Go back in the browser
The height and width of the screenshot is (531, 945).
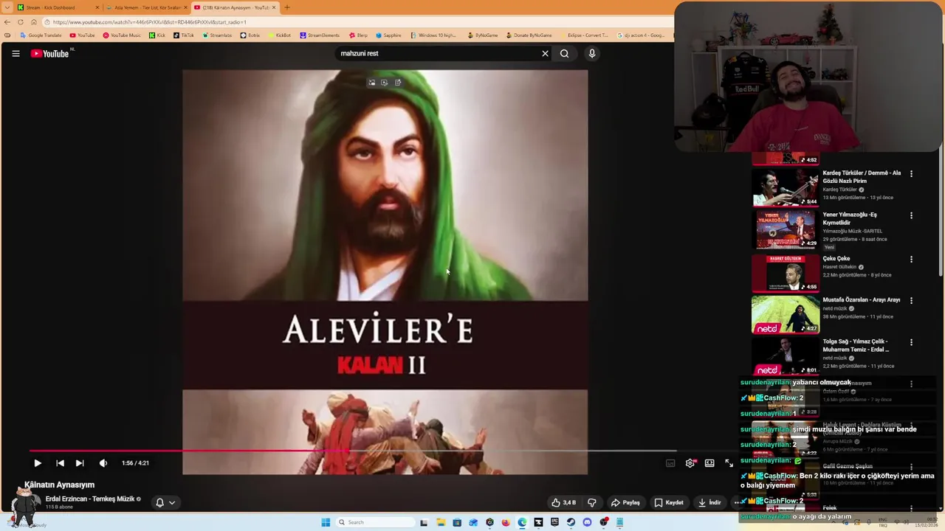(x=7, y=22)
